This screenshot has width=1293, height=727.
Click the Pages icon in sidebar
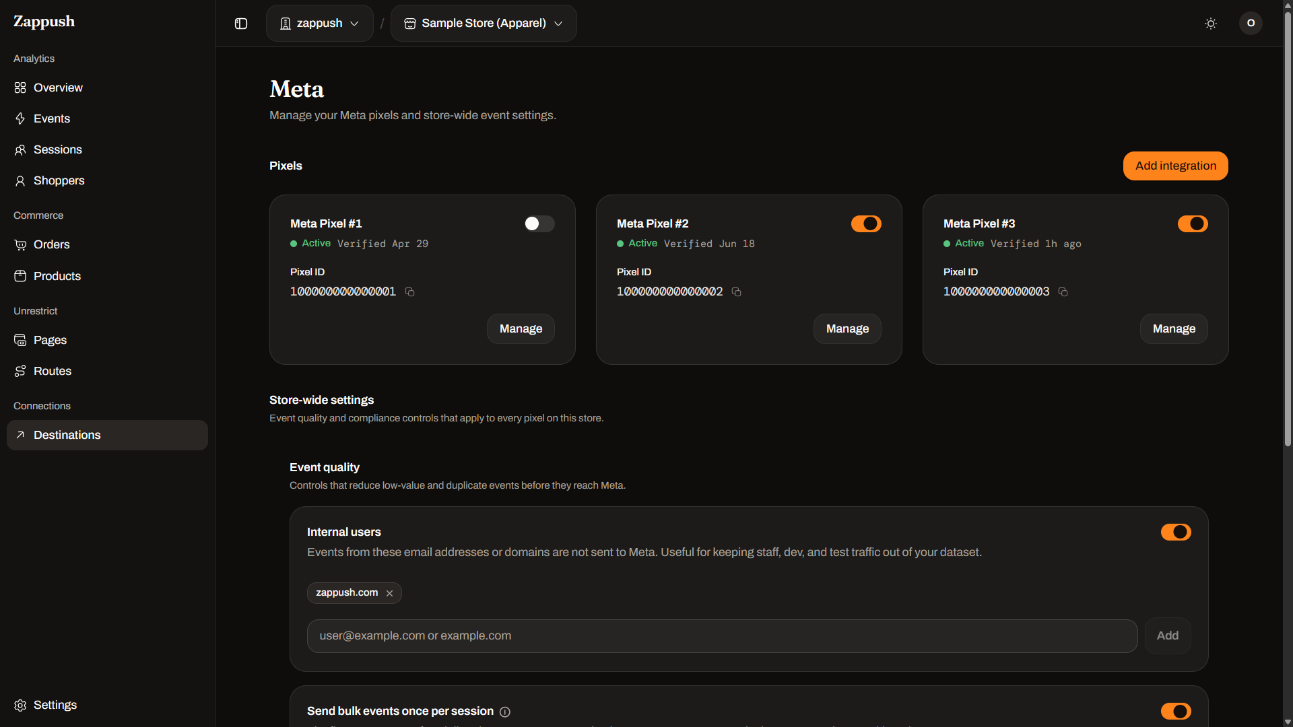[x=20, y=341]
